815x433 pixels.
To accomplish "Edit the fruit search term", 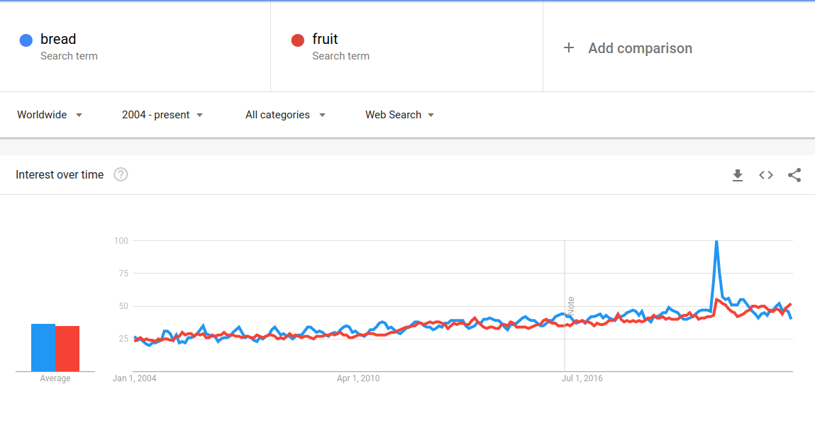I will 325,40.
